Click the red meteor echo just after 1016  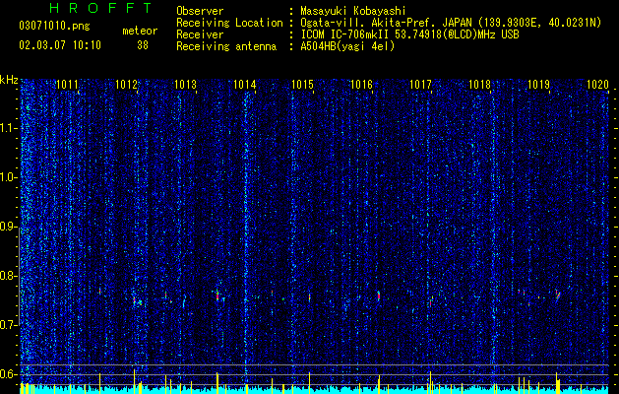[379, 295]
